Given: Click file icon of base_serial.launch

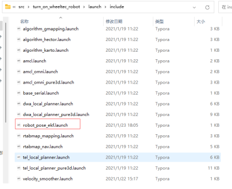Looking at the screenshot, I should [x=19, y=93].
